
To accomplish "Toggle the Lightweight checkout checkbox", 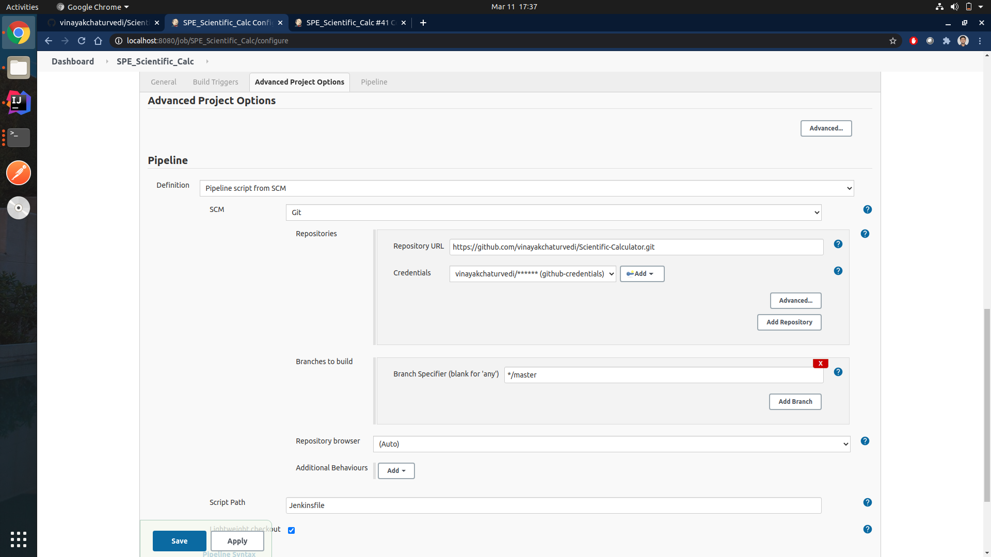I will tap(292, 530).
